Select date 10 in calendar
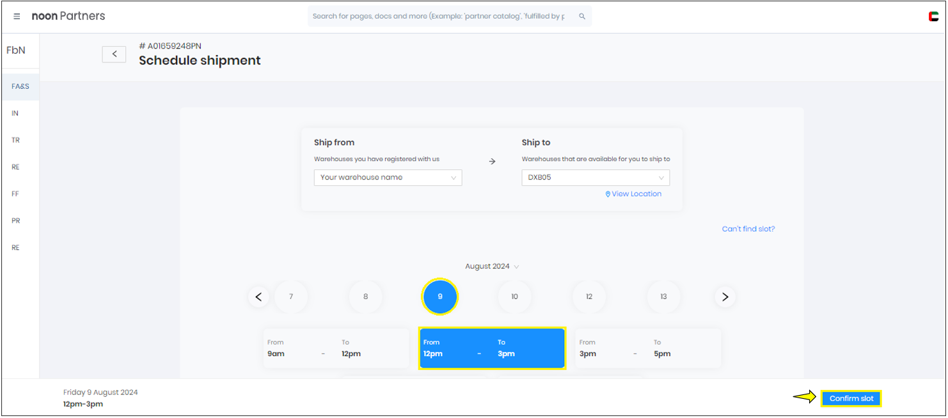Viewport: 948px width, 418px height. coord(514,297)
